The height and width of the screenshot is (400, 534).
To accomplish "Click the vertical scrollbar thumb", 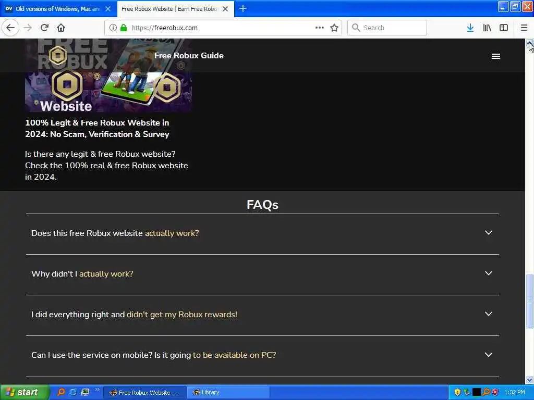I will pyautogui.click(x=529, y=302).
